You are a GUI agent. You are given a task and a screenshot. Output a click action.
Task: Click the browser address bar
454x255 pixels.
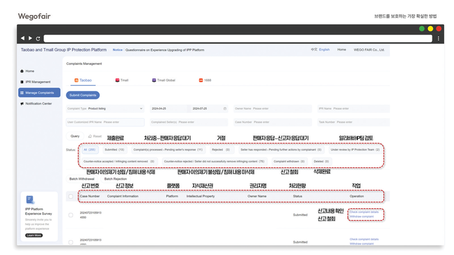238,38
